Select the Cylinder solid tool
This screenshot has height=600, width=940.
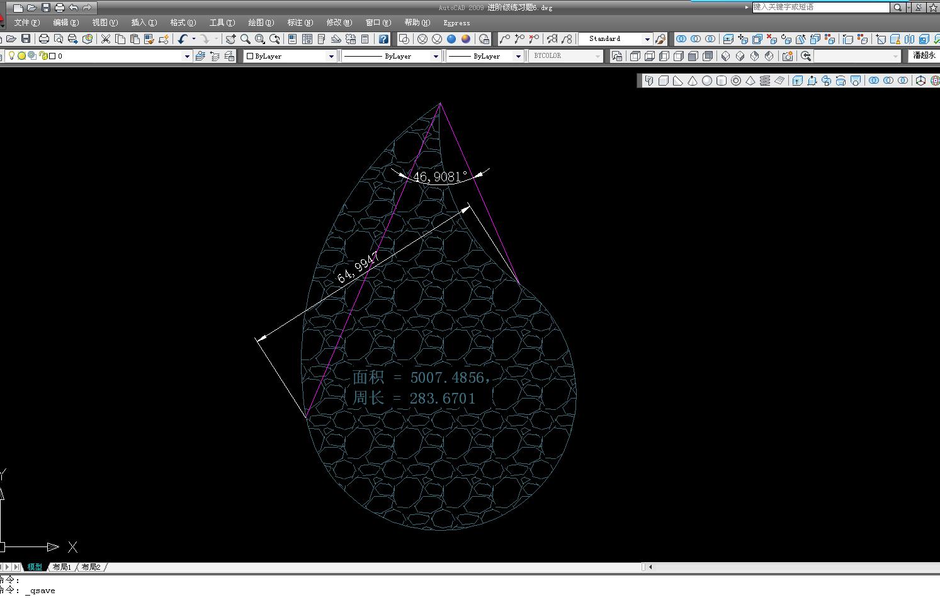(x=722, y=81)
